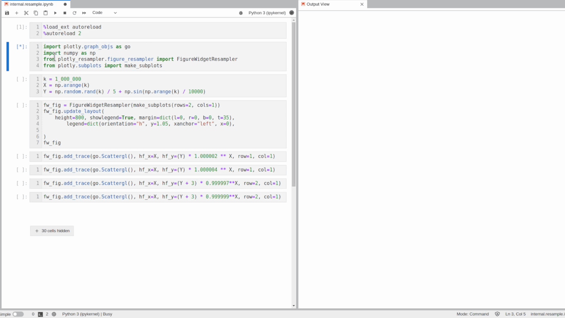565x318 pixels.
Task: Save the notebook with the disk icon
Action: 7,13
